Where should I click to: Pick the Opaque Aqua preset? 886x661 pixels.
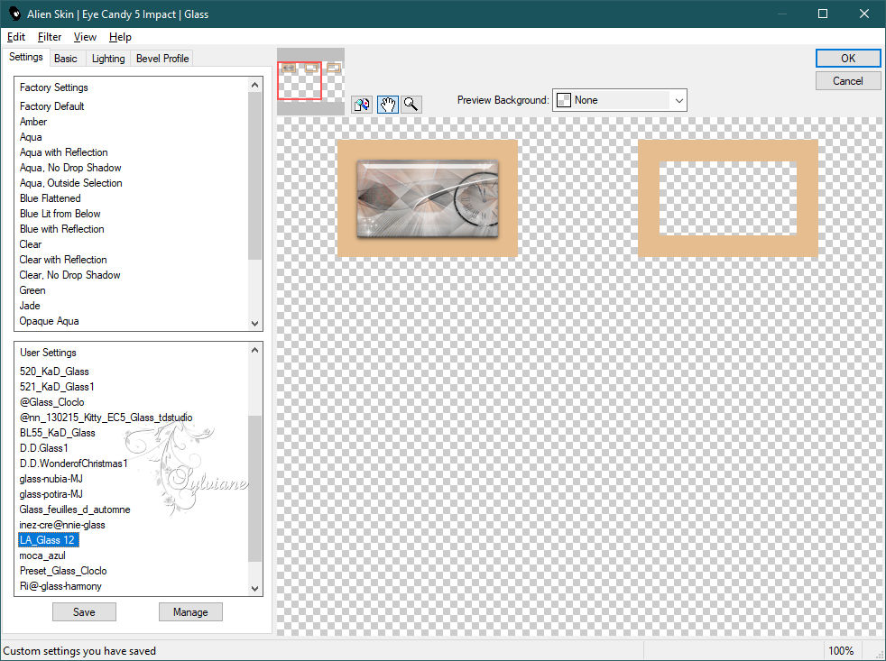tap(49, 321)
